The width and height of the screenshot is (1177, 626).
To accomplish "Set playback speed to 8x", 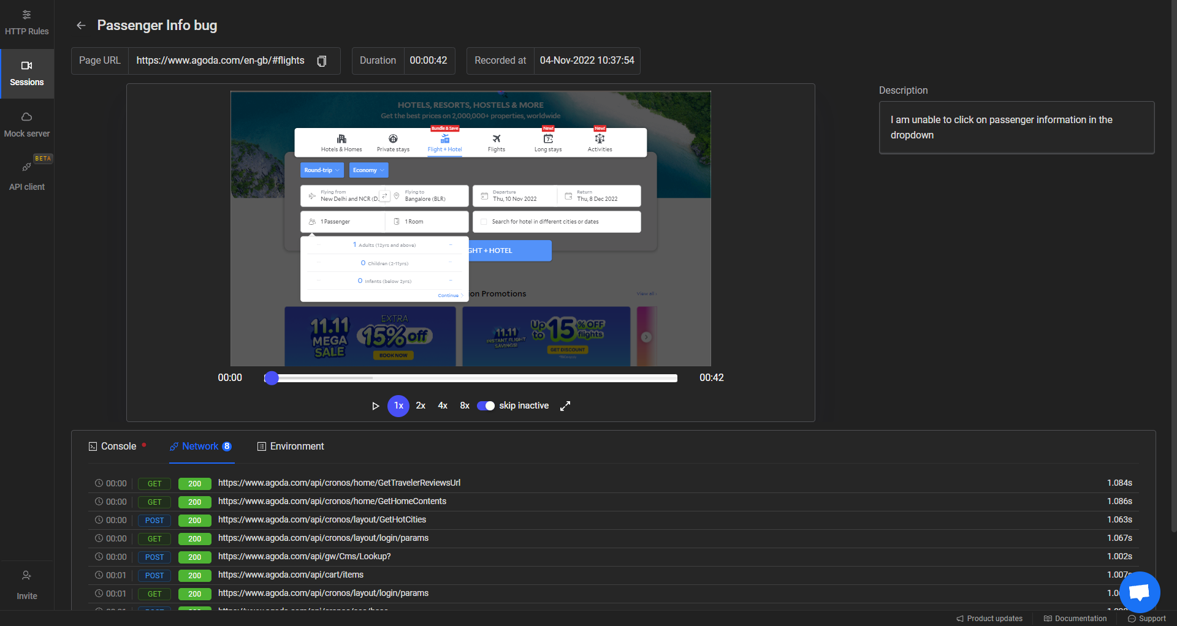I will point(465,405).
